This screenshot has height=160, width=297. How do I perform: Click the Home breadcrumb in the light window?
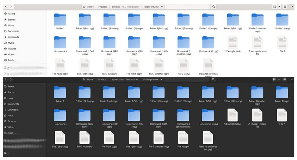[88, 7]
